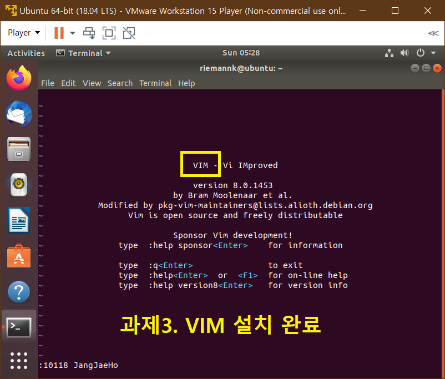Show Applications grid at dock bottom

[19, 361]
